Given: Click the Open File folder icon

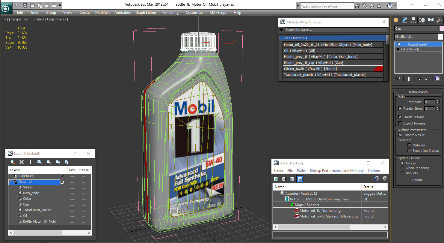Looking at the screenshot, I should 18,5.
